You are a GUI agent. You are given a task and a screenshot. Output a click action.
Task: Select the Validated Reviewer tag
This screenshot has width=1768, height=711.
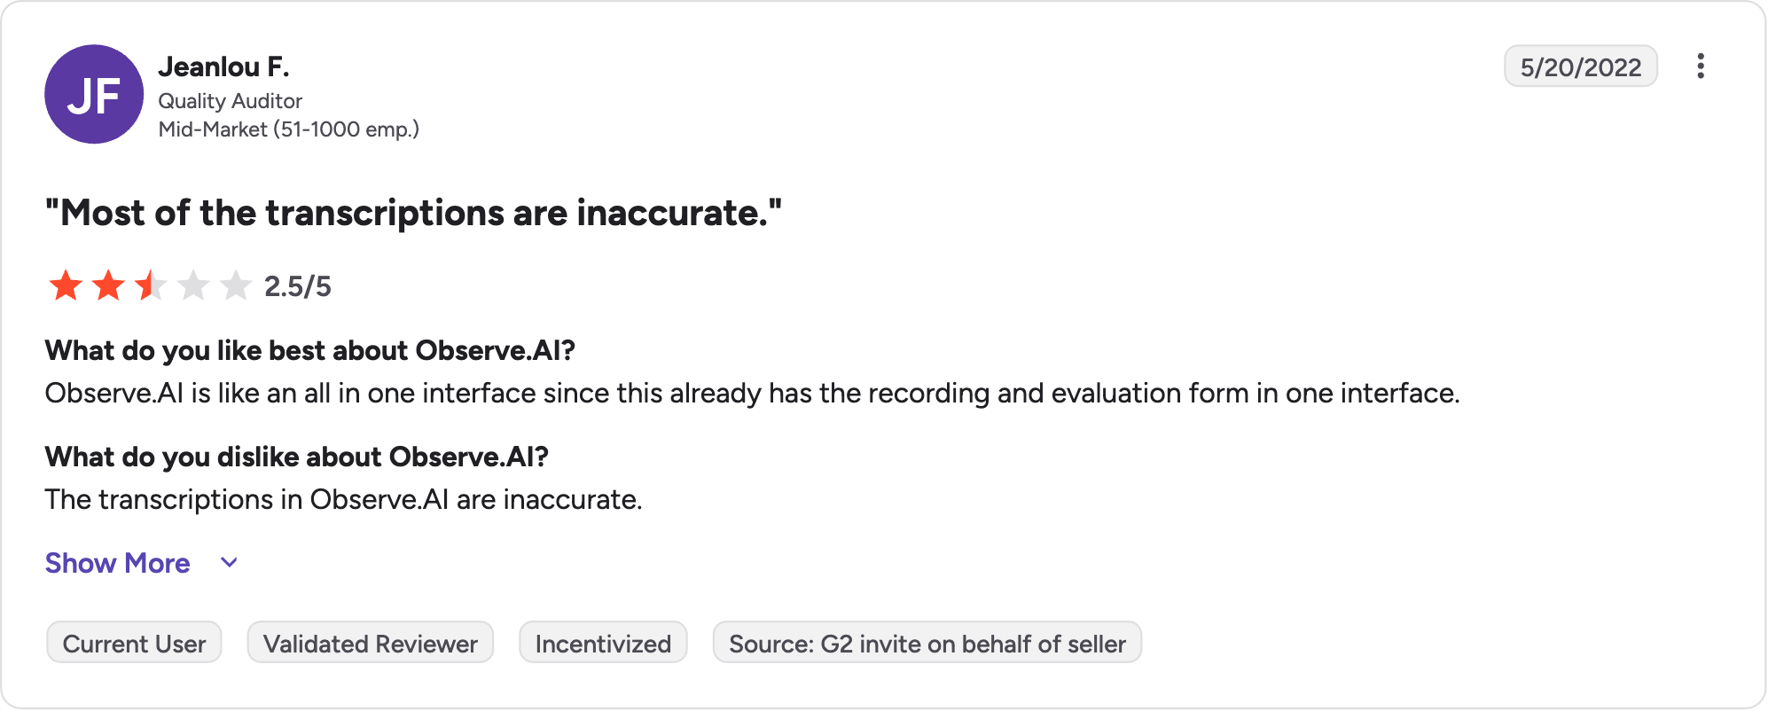point(371,643)
